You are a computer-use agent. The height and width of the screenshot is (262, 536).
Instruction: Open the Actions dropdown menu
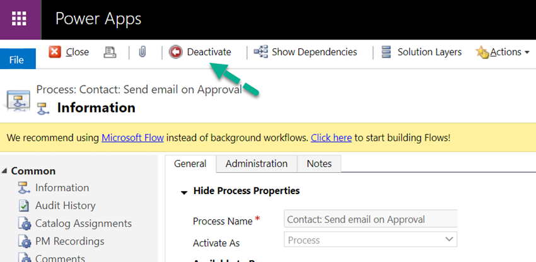point(510,52)
